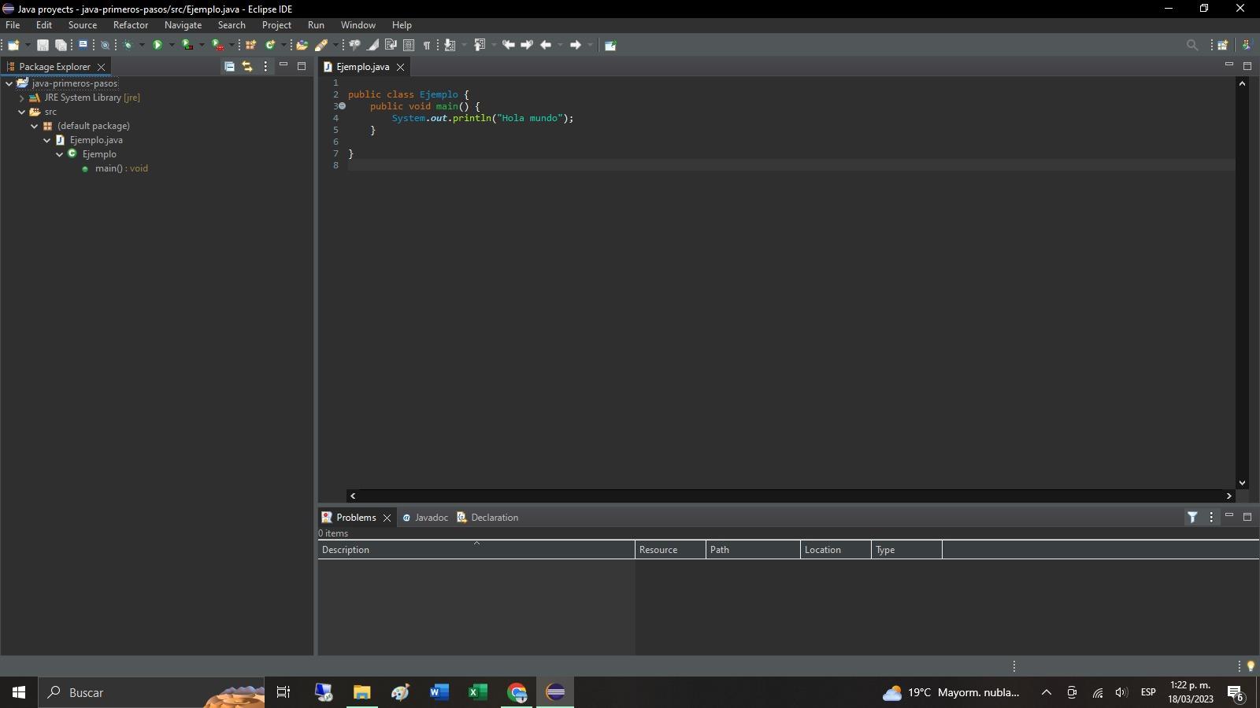
Task: Switch to the Declaration tab
Action: click(487, 518)
